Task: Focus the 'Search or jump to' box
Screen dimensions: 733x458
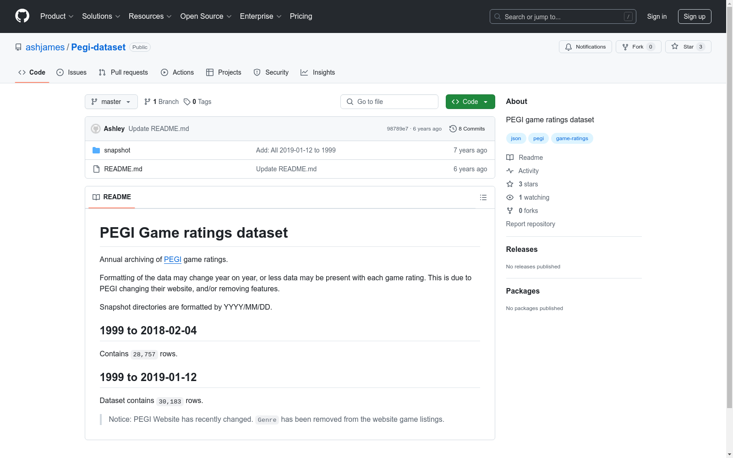Action: pyautogui.click(x=563, y=16)
